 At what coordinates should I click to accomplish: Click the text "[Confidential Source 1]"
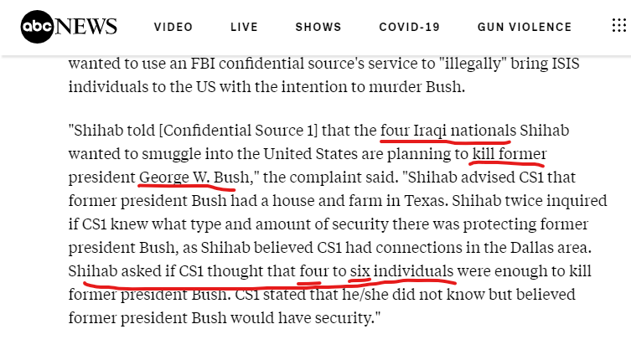(224, 131)
